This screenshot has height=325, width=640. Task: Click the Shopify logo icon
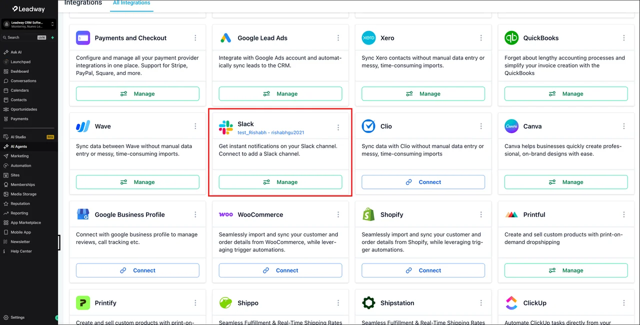pos(368,214)
